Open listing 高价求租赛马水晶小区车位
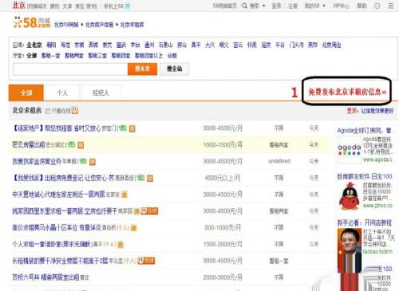 pos(57,227)
